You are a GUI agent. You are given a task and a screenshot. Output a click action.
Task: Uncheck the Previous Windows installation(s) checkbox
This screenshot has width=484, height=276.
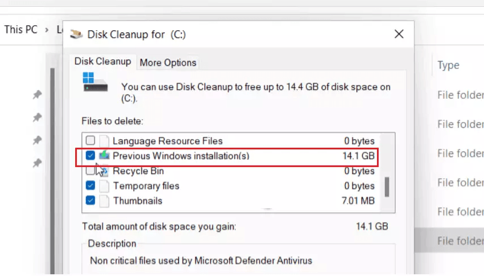tap(90, 156)
